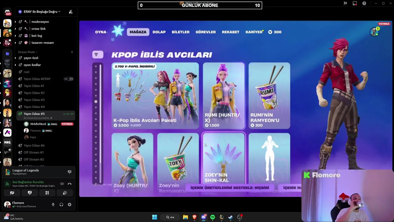394x222 pixels.
Task: Open noise suppression waveform icon
Action: tap(62, 184)
